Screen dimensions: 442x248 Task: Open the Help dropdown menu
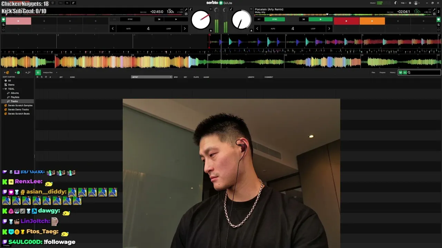(x=403, y=3)
